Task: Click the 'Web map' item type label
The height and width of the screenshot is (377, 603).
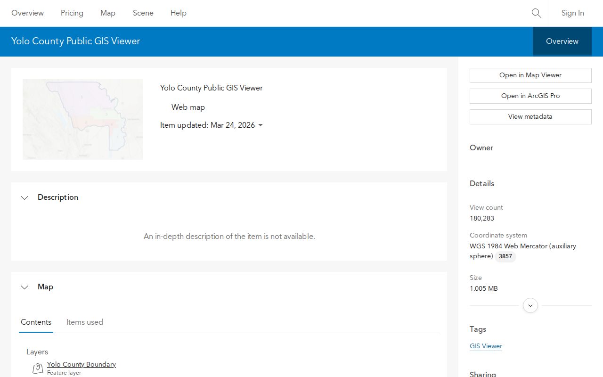Action: coord(188,107)
